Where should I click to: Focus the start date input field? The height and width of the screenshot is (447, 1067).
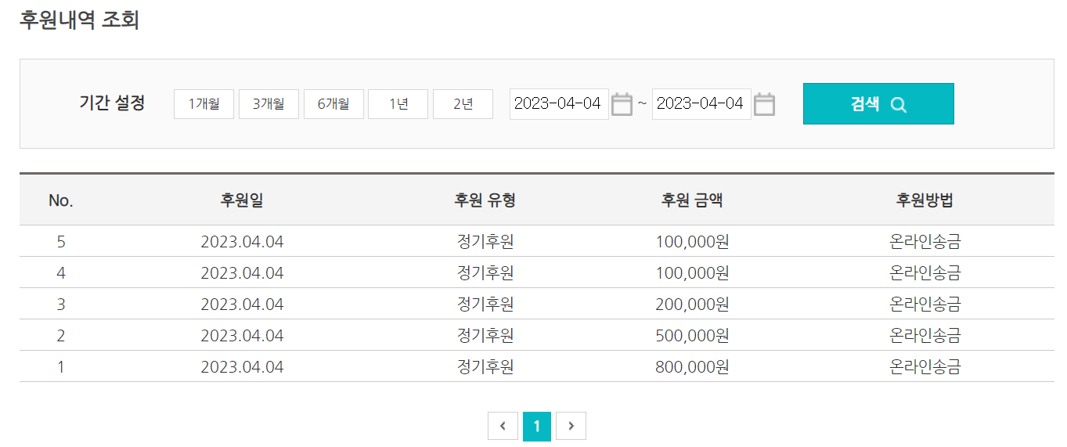pyautogui.click(x=559, y=104)
